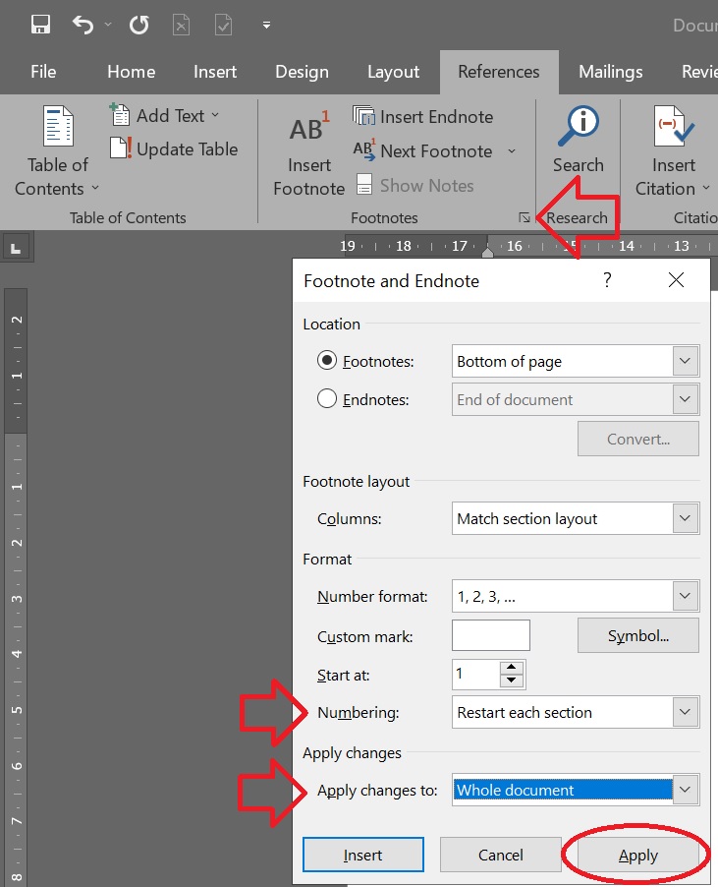
Task: Open the Layout ribbon tab
Action: [393, 72]
